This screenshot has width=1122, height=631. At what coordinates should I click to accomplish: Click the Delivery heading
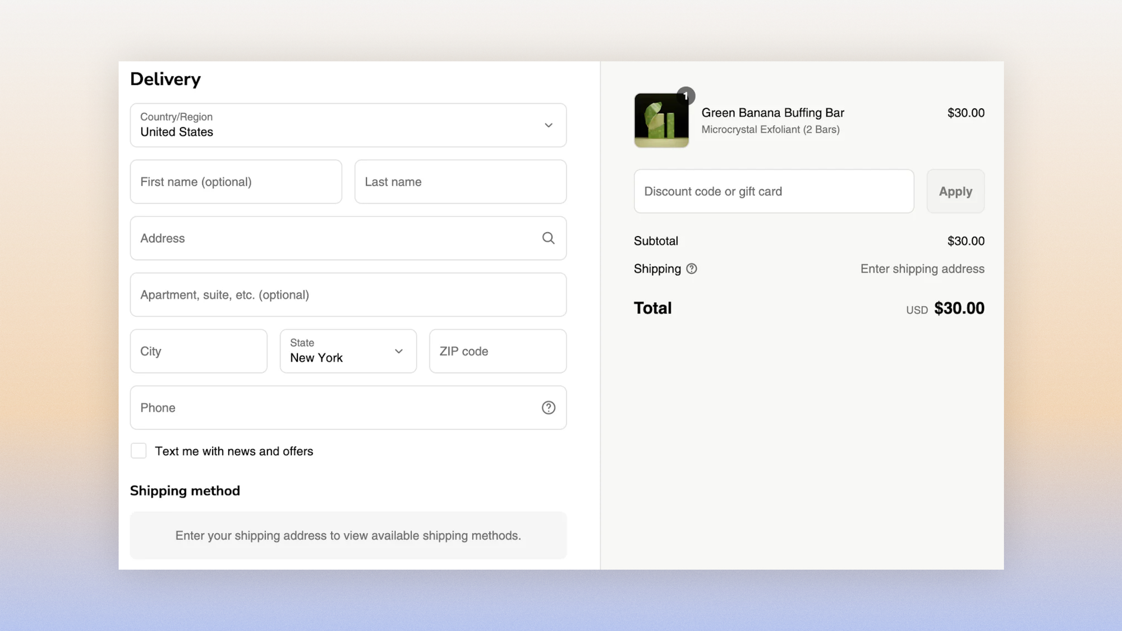click(x=165, y=79)
